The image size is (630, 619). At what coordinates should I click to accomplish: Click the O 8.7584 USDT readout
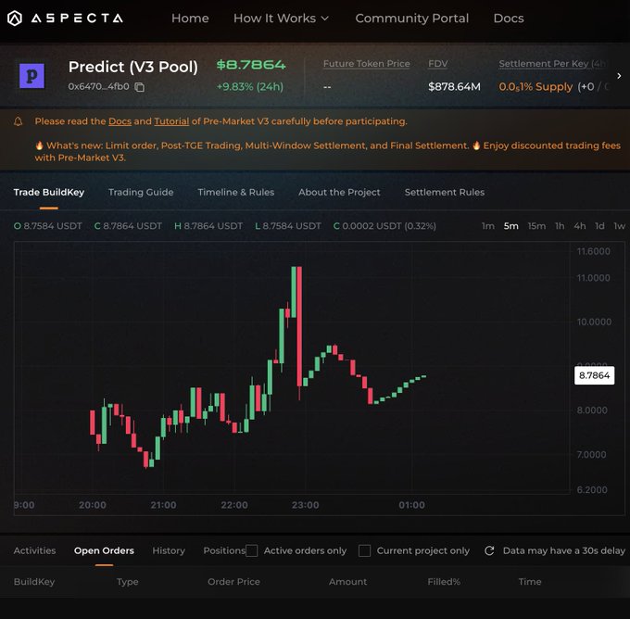[x=48, y=226]
